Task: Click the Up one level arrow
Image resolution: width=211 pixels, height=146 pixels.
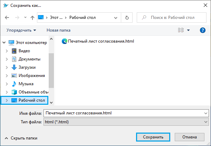Action: 32,18
